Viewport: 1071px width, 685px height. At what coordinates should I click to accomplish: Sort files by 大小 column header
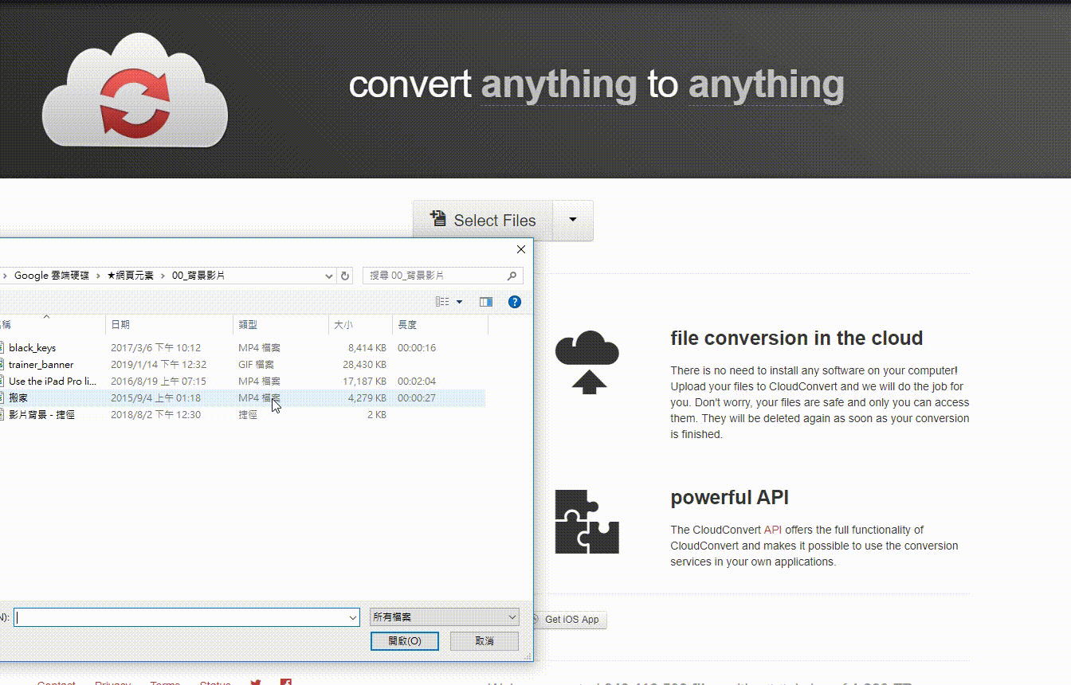tap(360, 325)
